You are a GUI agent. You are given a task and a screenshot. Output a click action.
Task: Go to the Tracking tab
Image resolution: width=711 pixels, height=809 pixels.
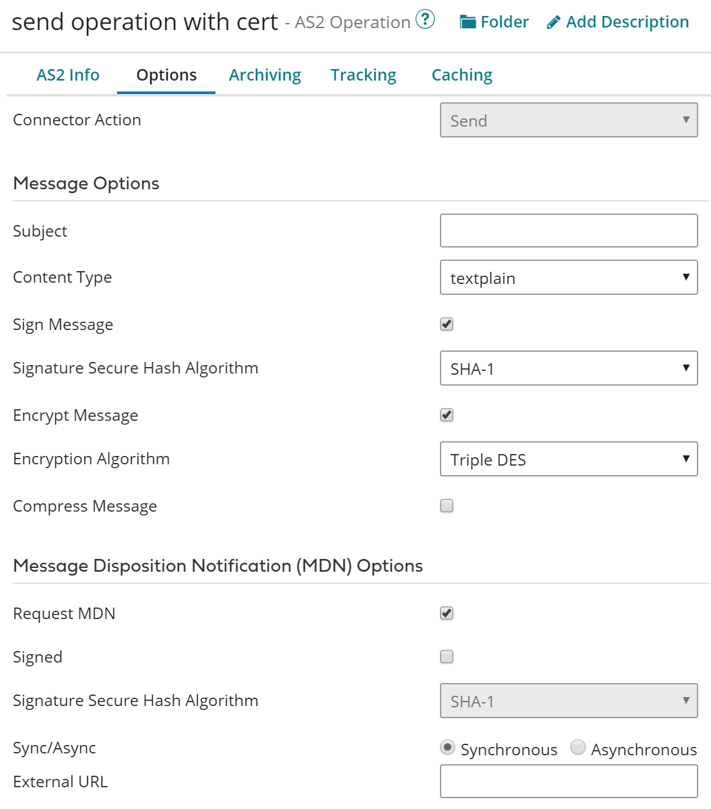[363, 75]
